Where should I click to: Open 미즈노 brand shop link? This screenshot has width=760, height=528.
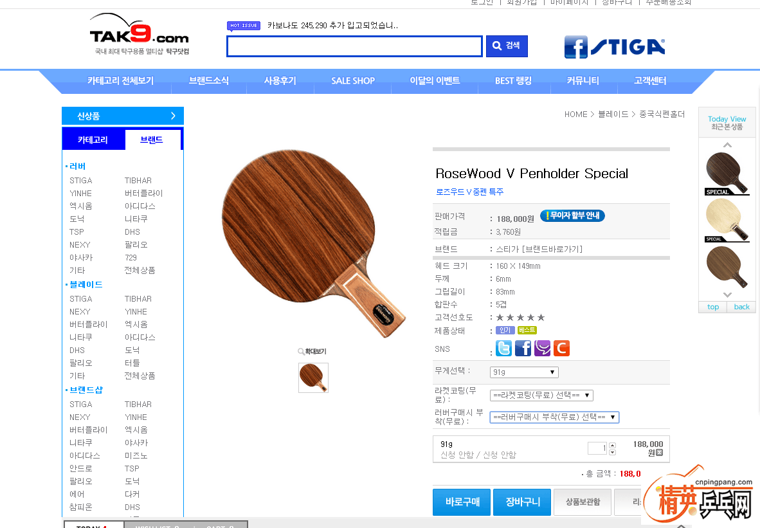pyautogui.click(x=136, y=455)
